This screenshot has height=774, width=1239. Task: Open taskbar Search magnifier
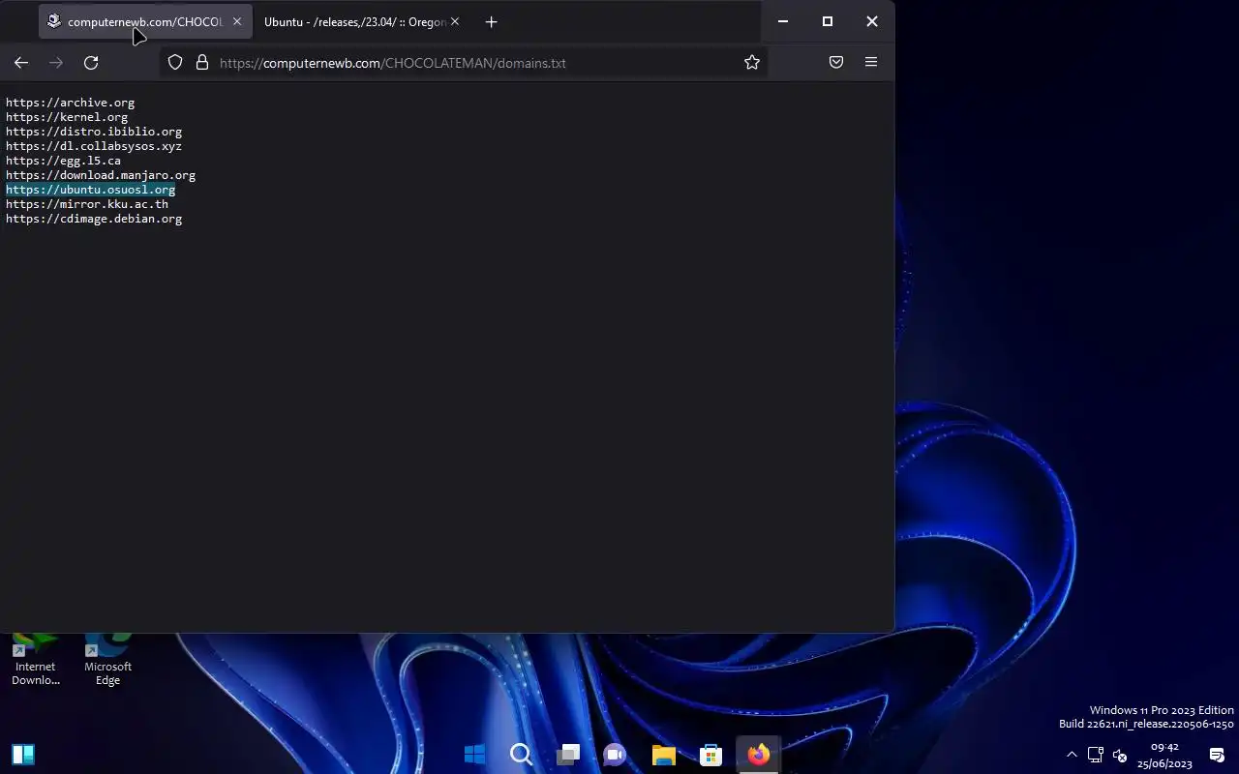(522, 754)
